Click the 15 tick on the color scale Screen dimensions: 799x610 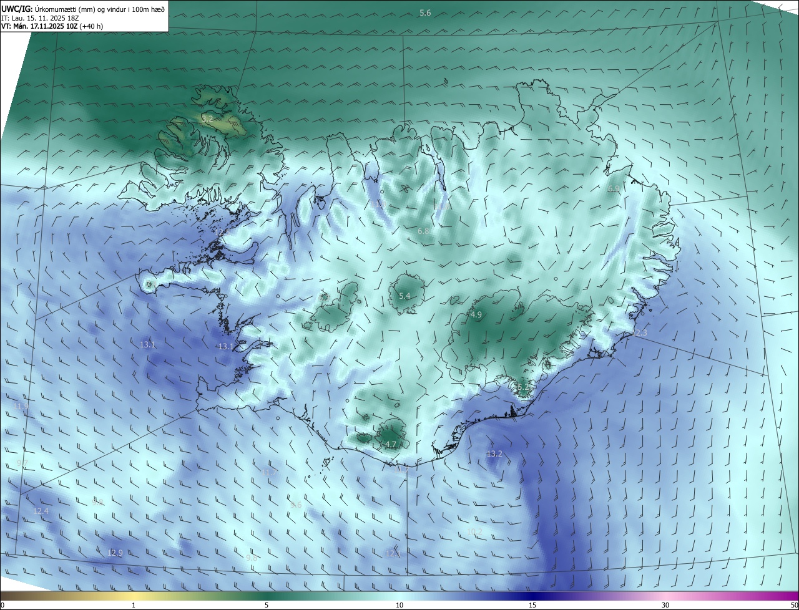tap(532, 606)
